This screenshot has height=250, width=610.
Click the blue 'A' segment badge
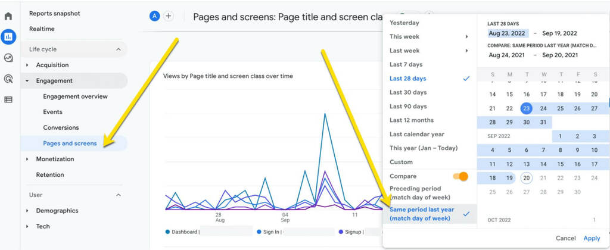click(x=154, y=16)
